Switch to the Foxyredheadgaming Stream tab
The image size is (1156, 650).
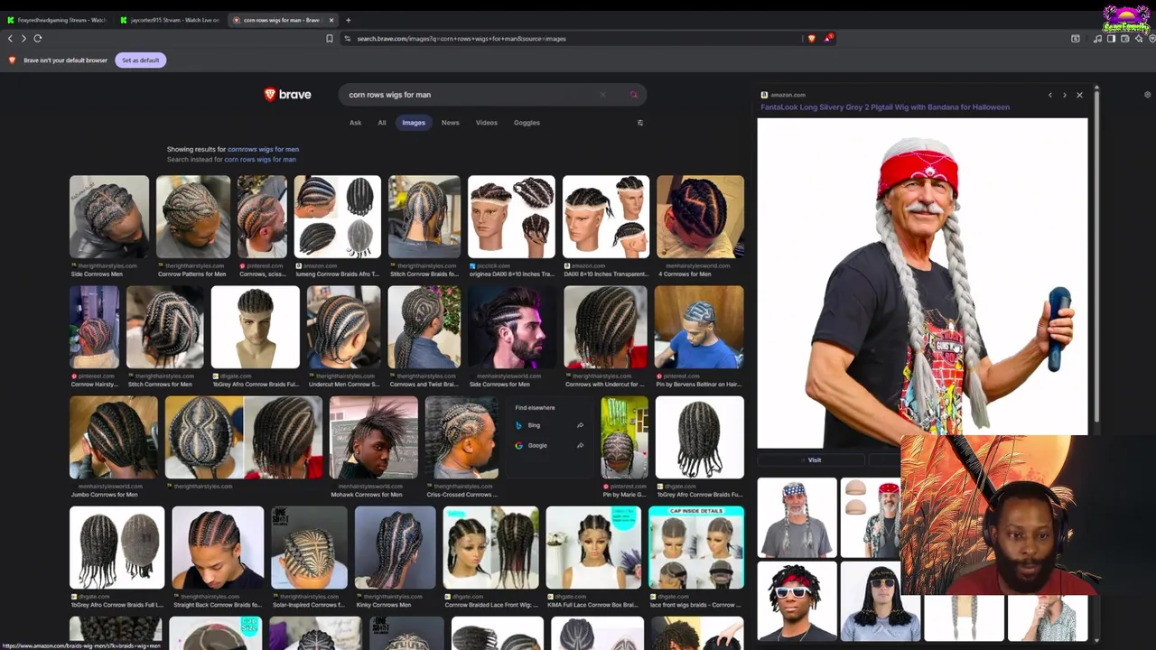57,20
